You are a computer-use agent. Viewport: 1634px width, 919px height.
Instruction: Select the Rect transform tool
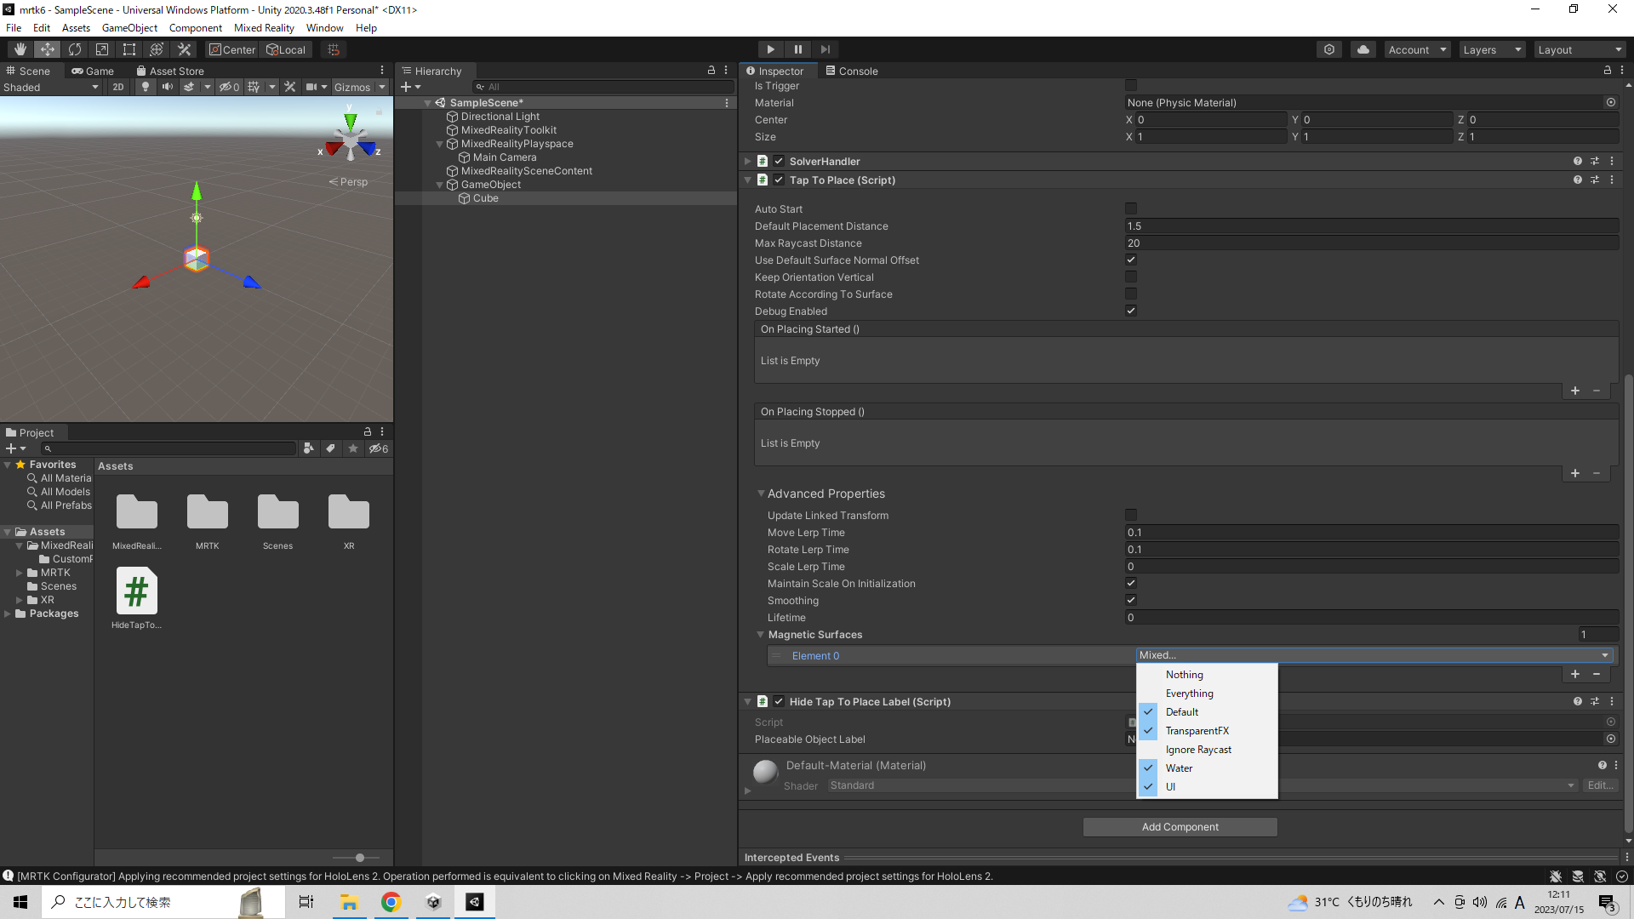tap(129, 49)
